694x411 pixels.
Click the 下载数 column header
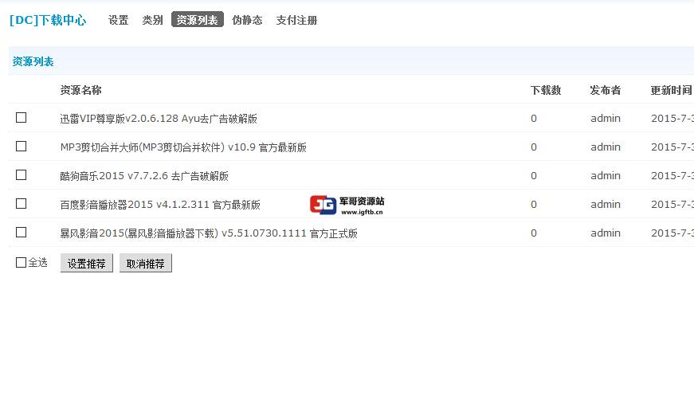coord(546,90)
